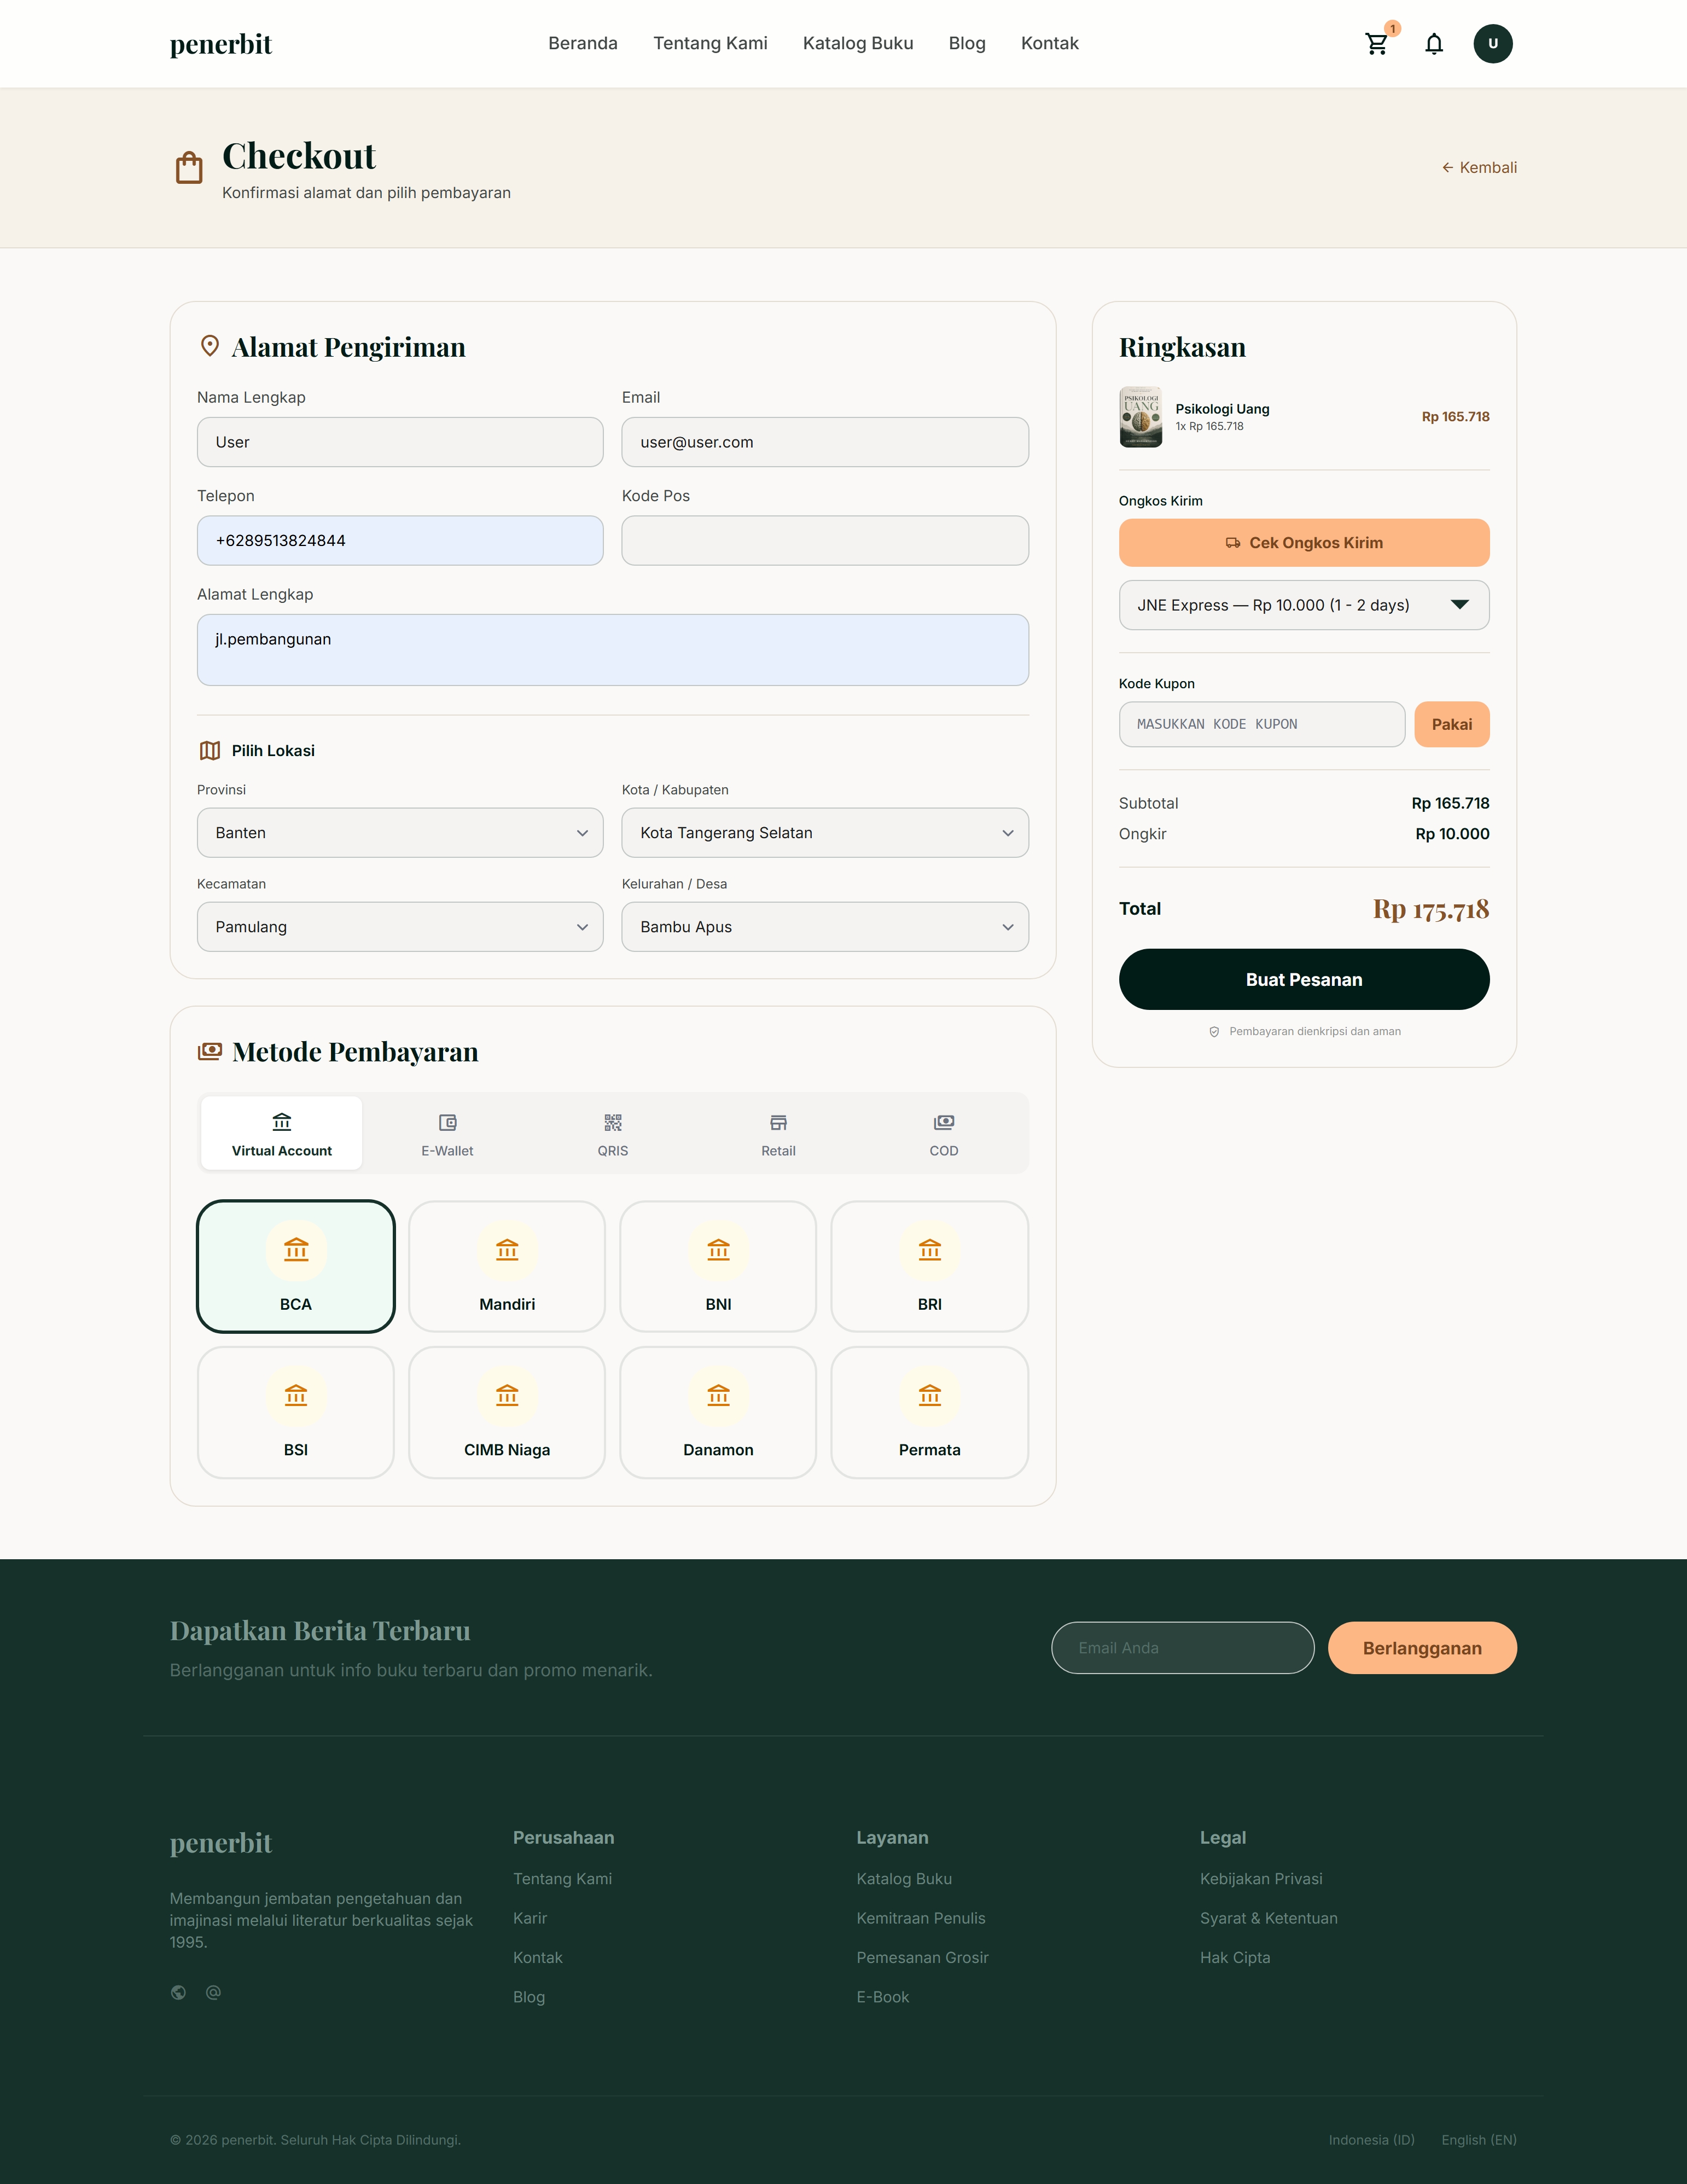Click the map icon beside Pilih Lokasi
The height and width of the screenshot is (2184, 1687).
click(x=210, y=751)
